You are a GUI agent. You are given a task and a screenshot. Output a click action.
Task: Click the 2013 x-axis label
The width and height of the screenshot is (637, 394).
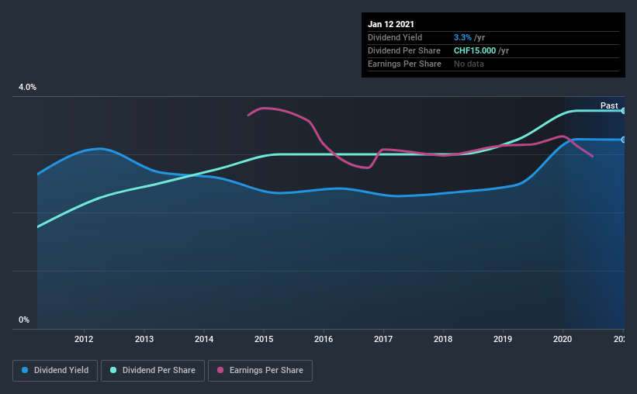144,339
